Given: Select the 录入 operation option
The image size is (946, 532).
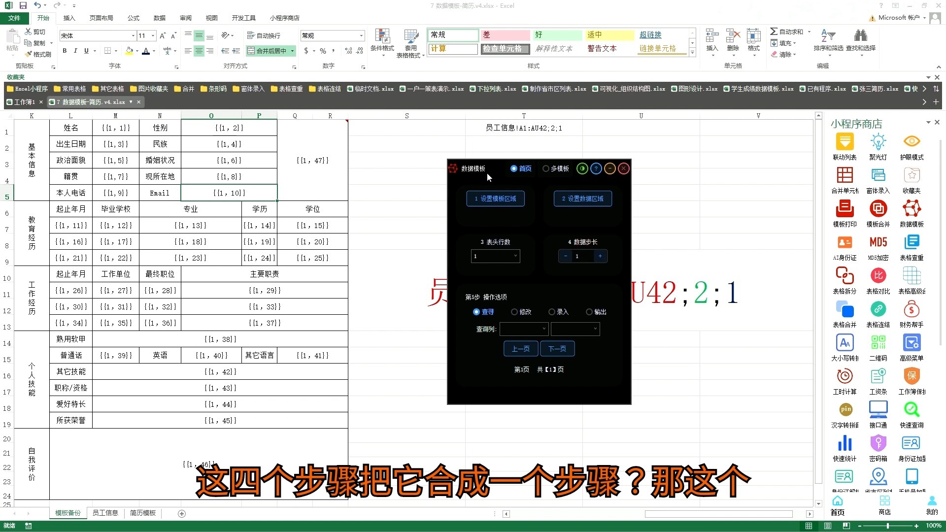Looking at the screenshot, I should [x=551, y=312].
